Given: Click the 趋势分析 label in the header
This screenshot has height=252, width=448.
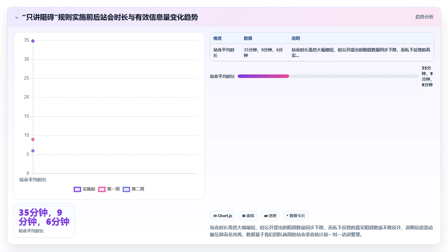Looking at the screenshot, I should click(x=424, y=17).
